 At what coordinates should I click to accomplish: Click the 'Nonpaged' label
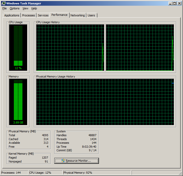click(x=15, y=161)
